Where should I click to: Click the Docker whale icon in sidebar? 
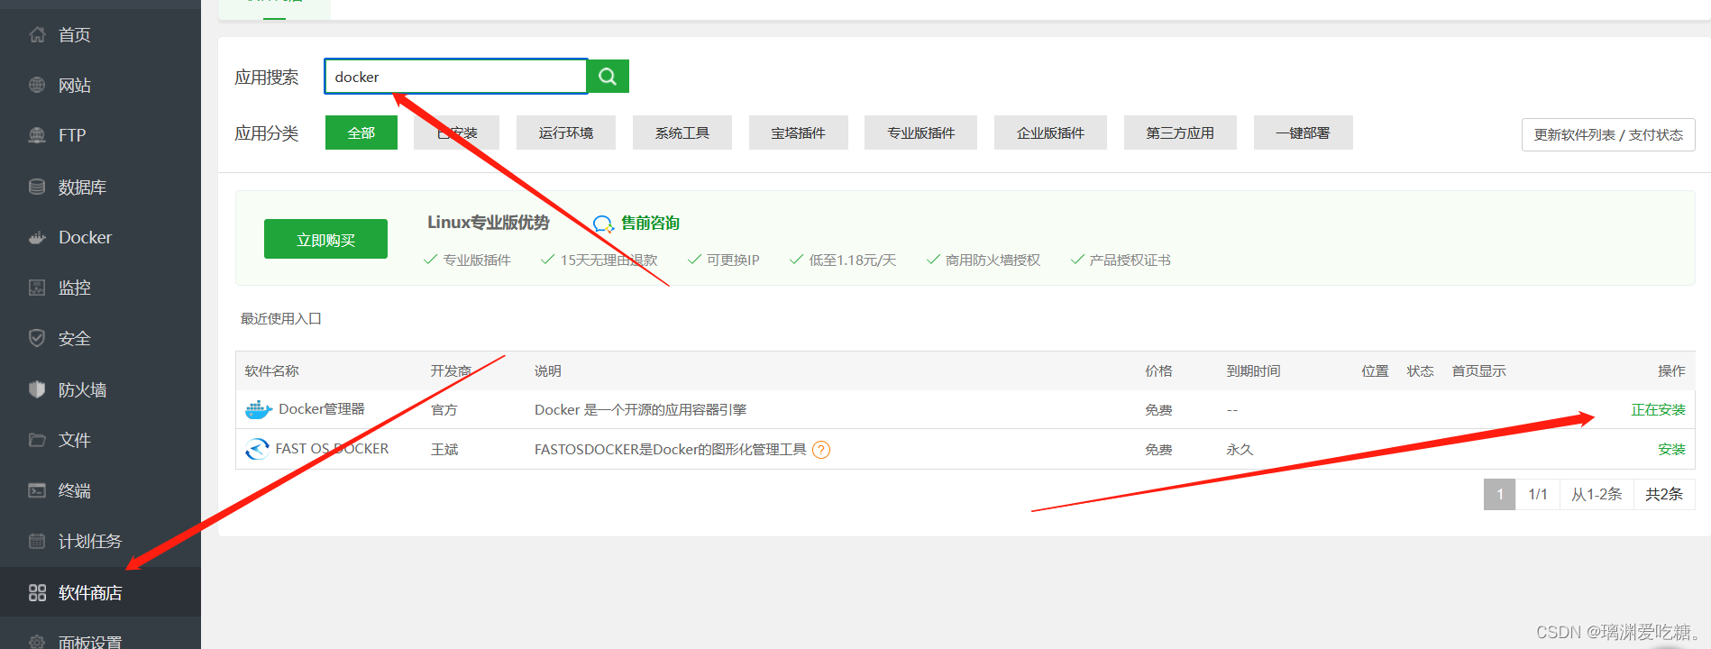pyautogui.click(x=37, y=238)
